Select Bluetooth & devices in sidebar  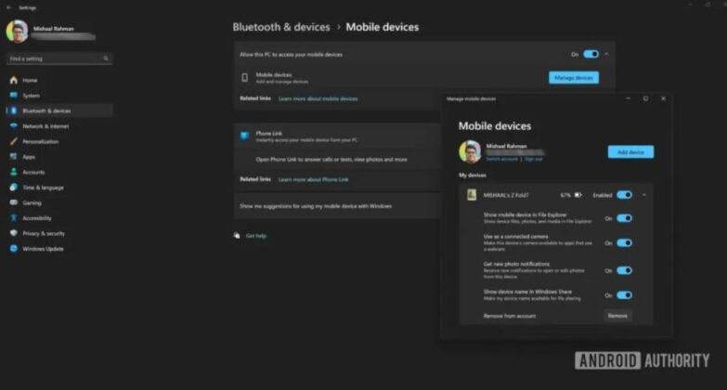click(59, 110)
